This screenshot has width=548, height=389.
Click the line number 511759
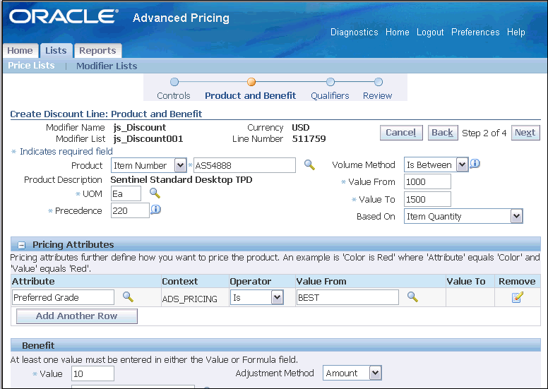tap(309, 139)
